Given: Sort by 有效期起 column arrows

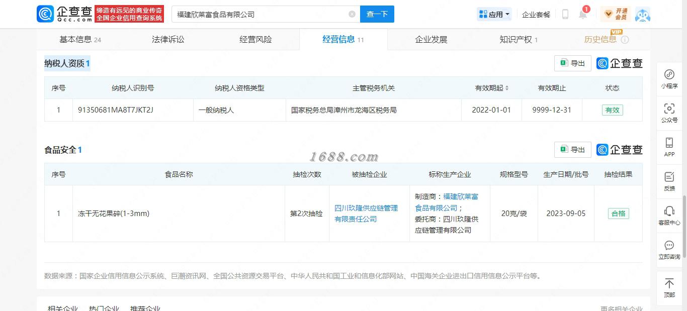Looking at the screenshot, I should [507, 88].
